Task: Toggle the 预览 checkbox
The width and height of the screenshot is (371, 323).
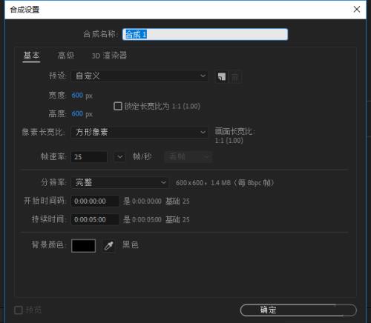Action: (19, 310)
